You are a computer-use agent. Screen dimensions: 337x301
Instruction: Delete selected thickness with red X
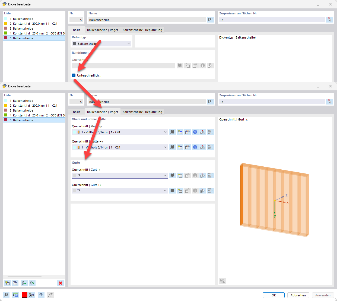(x=61, y=283)
